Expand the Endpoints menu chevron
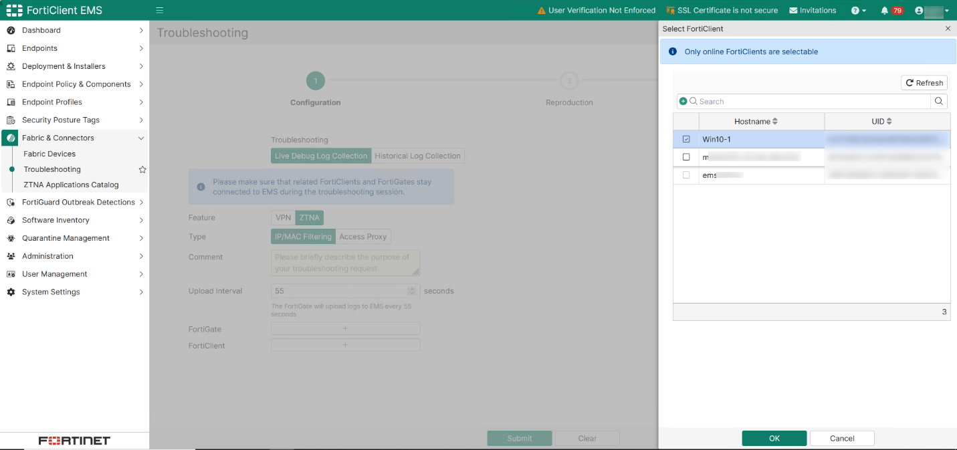Screen dimensions: 957x450 [x=141, y=48]
